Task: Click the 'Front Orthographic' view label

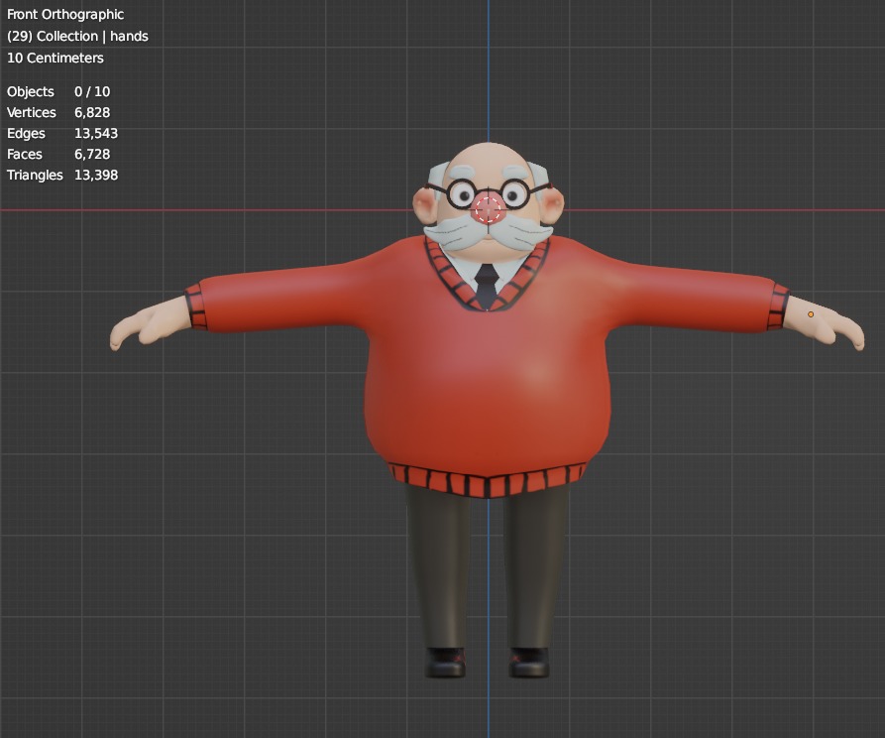Action: 64,15
